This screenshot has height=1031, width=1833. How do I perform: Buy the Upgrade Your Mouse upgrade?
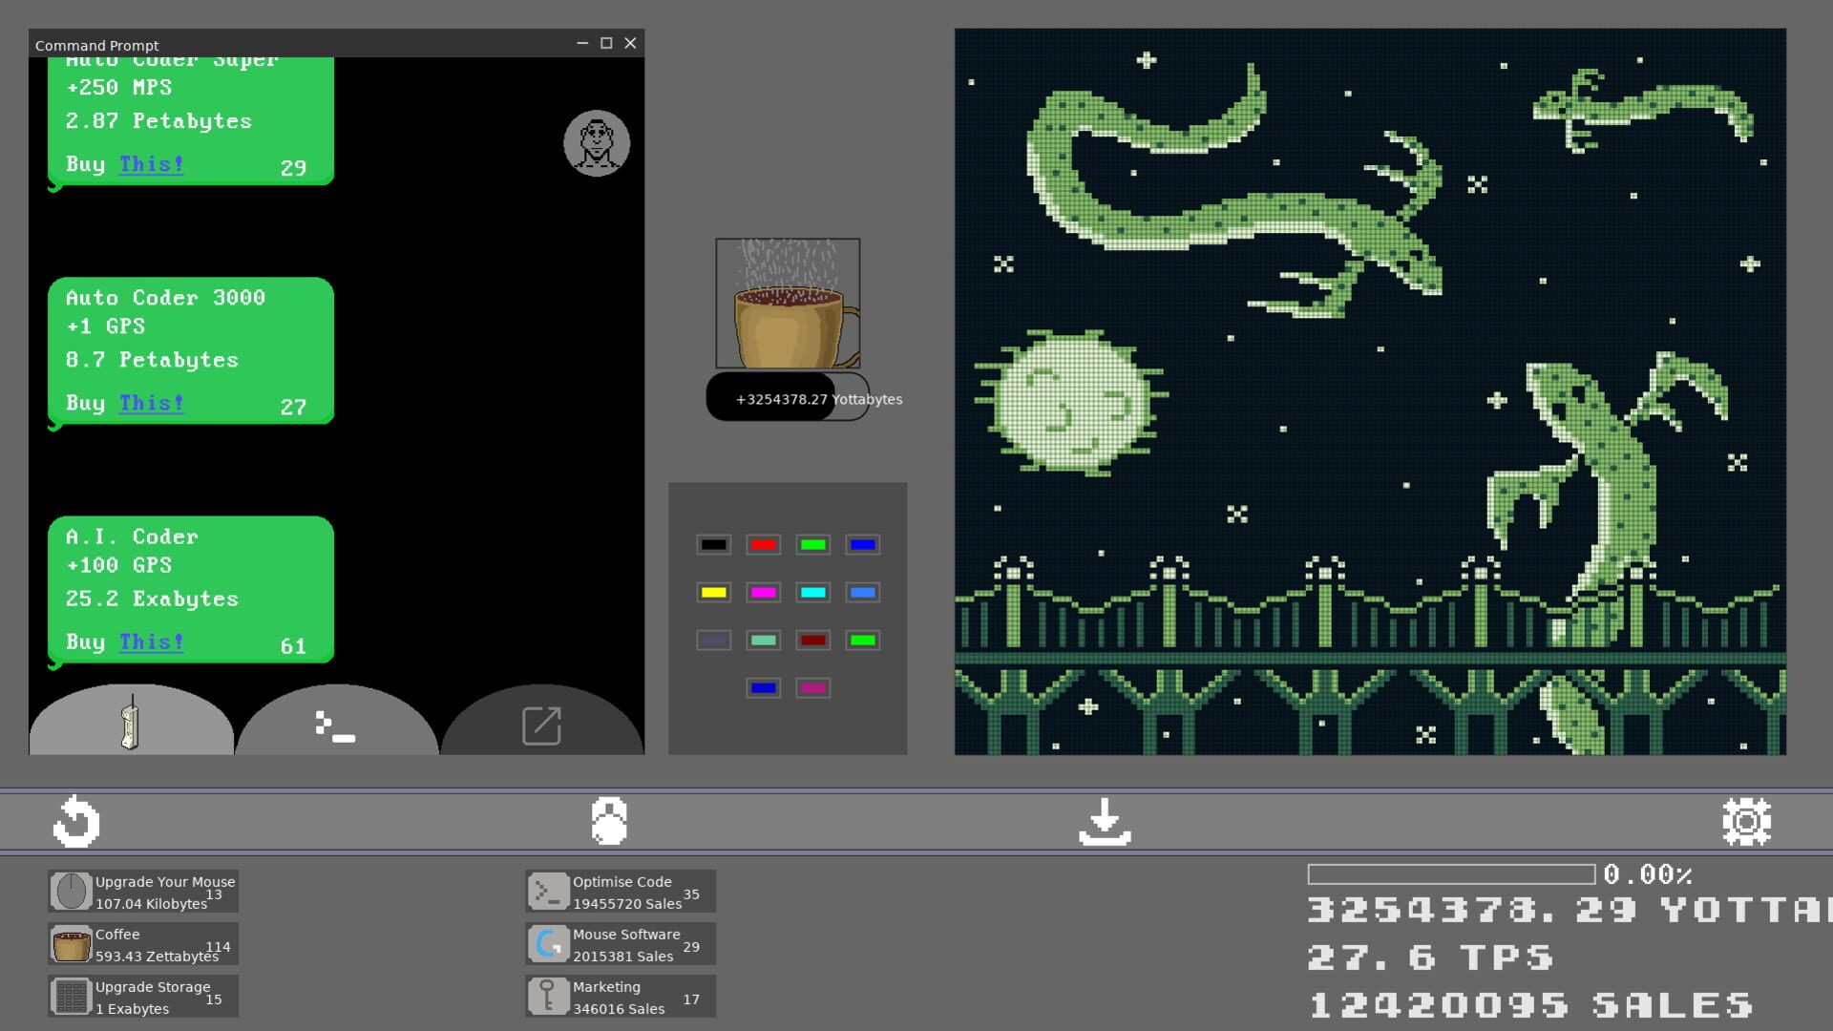[143, 891]
